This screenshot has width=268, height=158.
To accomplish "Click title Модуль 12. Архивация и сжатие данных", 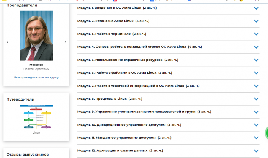I will pyautogui.click(x=120, y=151).
